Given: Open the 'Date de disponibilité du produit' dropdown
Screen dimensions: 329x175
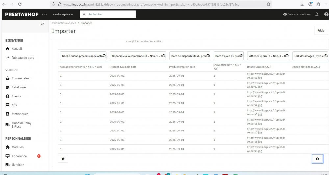Looking at the screenshot, I should (190, 56).
